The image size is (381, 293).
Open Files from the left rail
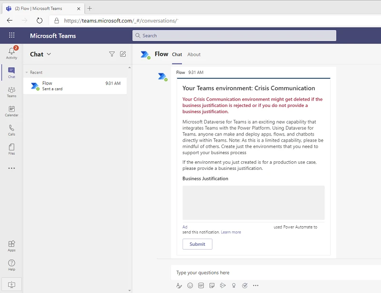pyautogui.click(x=11, y=149)
